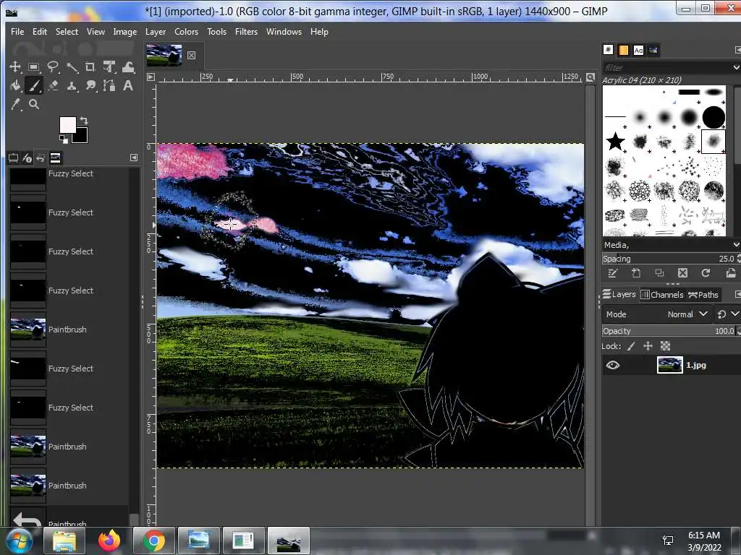Open the left dock tab menu
741x555 pixels.
tap(134, 157)
